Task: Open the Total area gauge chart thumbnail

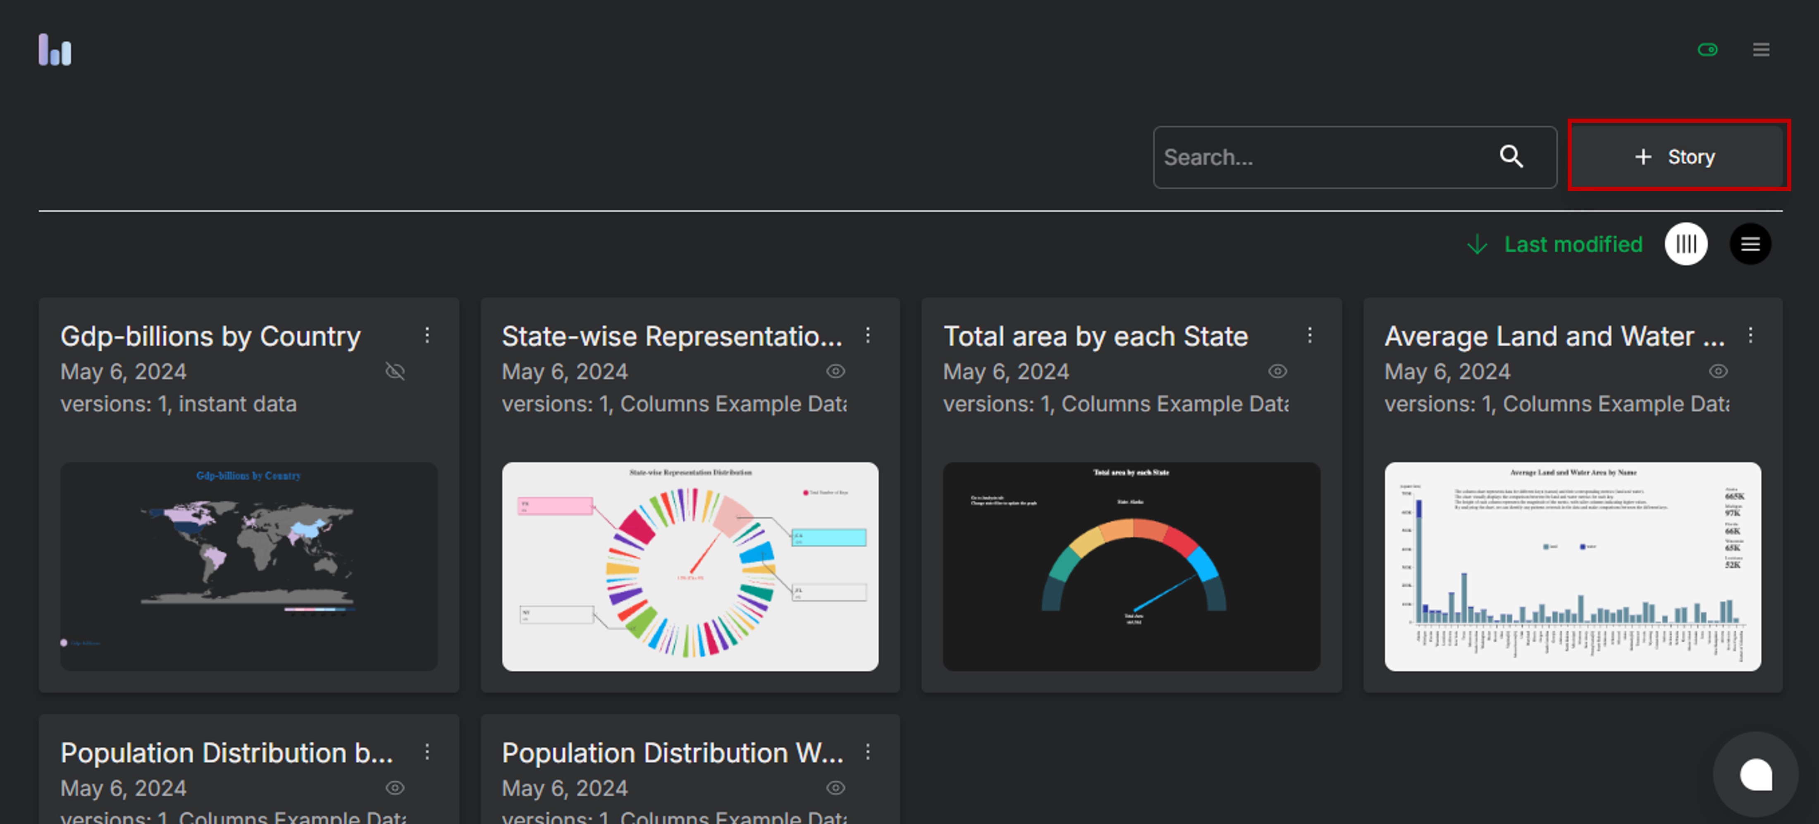Action: click(x=1131, y=566)
